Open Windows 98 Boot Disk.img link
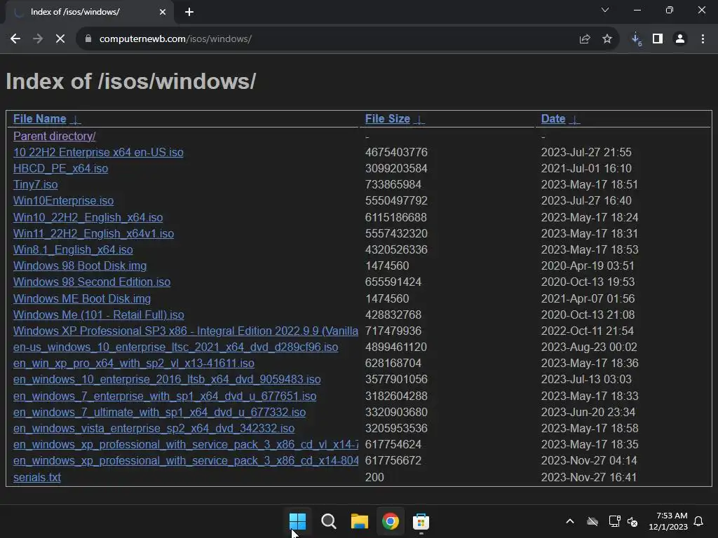The image size is (718, 538). [x=80, y=265]
